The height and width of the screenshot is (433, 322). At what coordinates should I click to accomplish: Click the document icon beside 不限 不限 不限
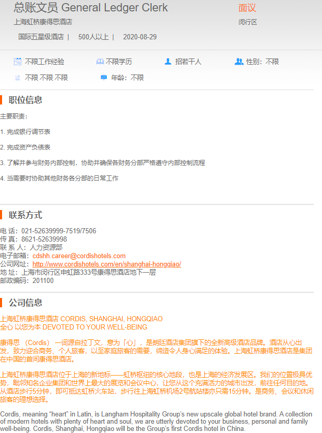click(18, 78)
